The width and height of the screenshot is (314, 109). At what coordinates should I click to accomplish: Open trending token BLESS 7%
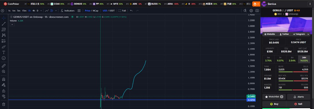pyautogui.click(x=153, y=4)
